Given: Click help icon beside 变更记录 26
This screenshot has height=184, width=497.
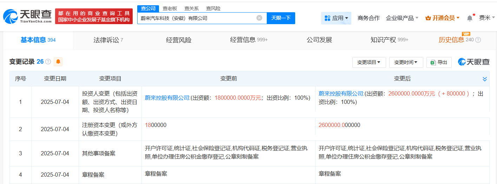Looking at the screenshot, I should pyautogui.click(x=48, y=62).
